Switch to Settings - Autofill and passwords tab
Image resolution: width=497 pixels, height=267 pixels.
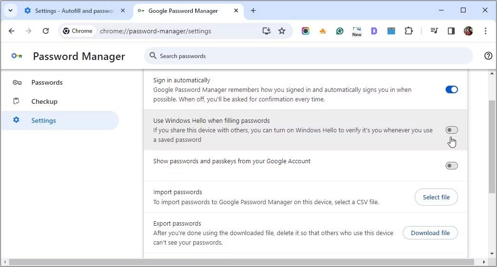coord(75,11)
